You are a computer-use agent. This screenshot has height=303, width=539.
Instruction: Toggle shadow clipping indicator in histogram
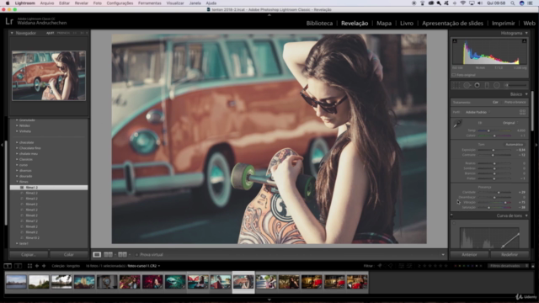pos(455,41)
